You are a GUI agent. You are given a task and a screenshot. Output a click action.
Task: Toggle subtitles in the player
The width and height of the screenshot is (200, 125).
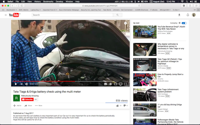pyautogui.click(x=105, y=84)
